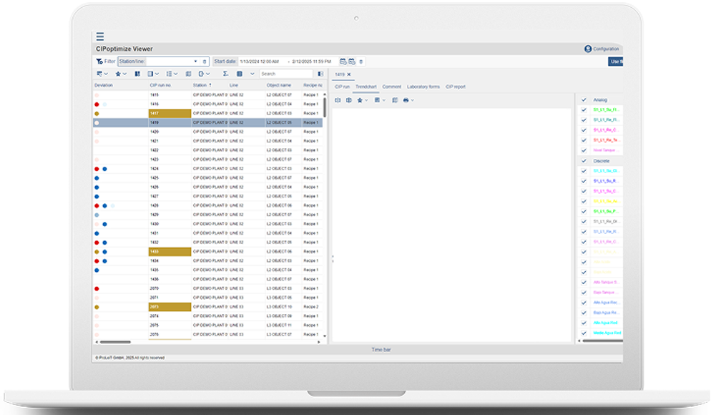Click the table grid icon beside the Sigma

pyautogui.click(x=240, y=74)
